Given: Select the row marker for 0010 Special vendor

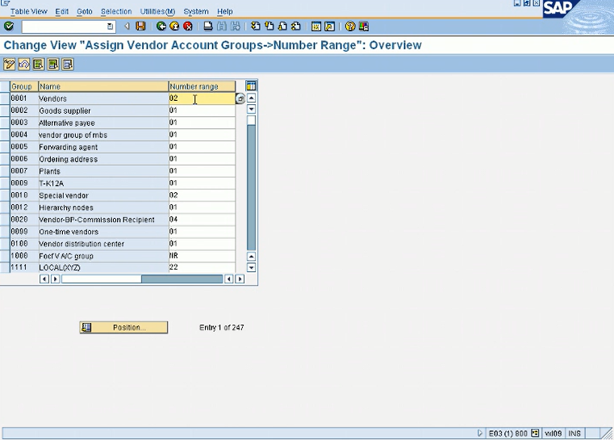Looking at the screenshot, I should pos(5,195).
